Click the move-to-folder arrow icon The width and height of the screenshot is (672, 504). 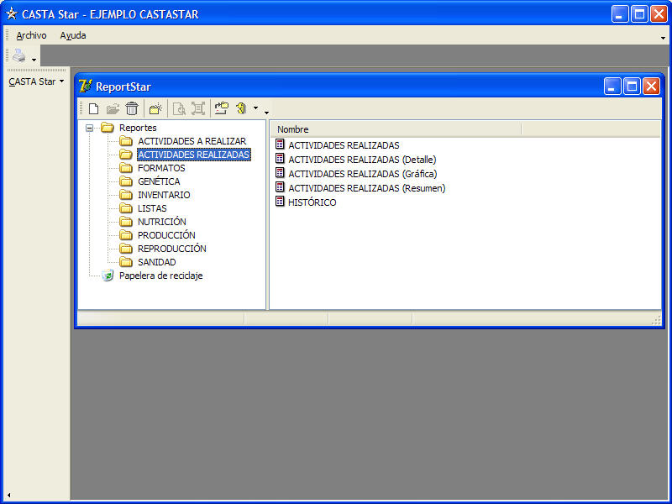click(x=222, y=108)
